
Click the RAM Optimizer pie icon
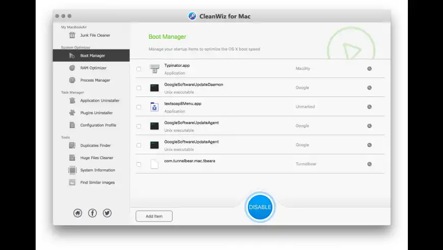pyautogui.click(x=72, y=68)
